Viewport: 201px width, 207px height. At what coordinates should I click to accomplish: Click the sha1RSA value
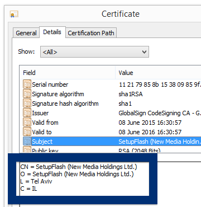pos(131,94)
